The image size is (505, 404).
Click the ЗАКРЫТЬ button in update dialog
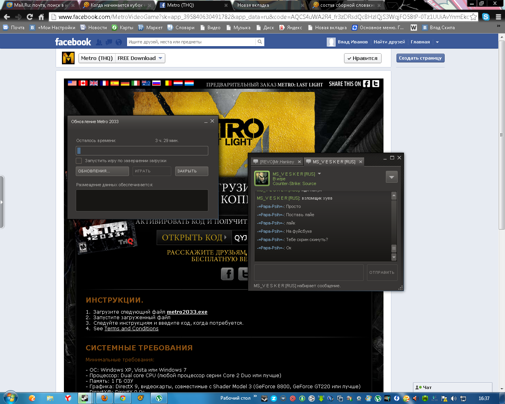[x=191, y=171]
